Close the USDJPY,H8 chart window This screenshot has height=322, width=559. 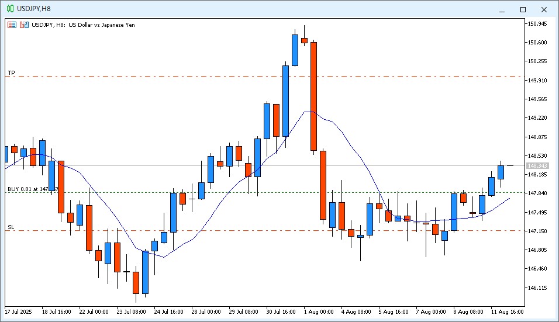tap(544, 9)
